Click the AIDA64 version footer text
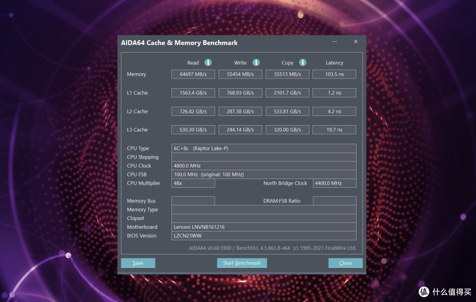This screenshot has height=302, width=476. tap(272, 248)
